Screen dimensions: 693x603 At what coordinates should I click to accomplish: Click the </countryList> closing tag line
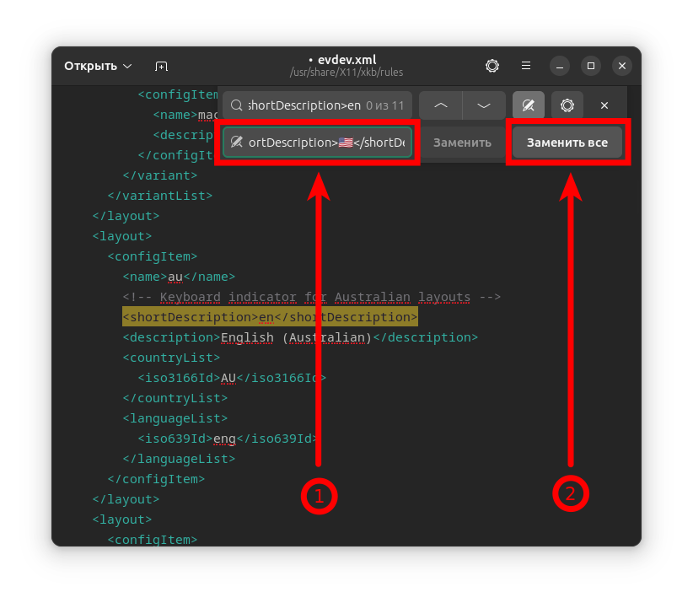tap(175, 398)
